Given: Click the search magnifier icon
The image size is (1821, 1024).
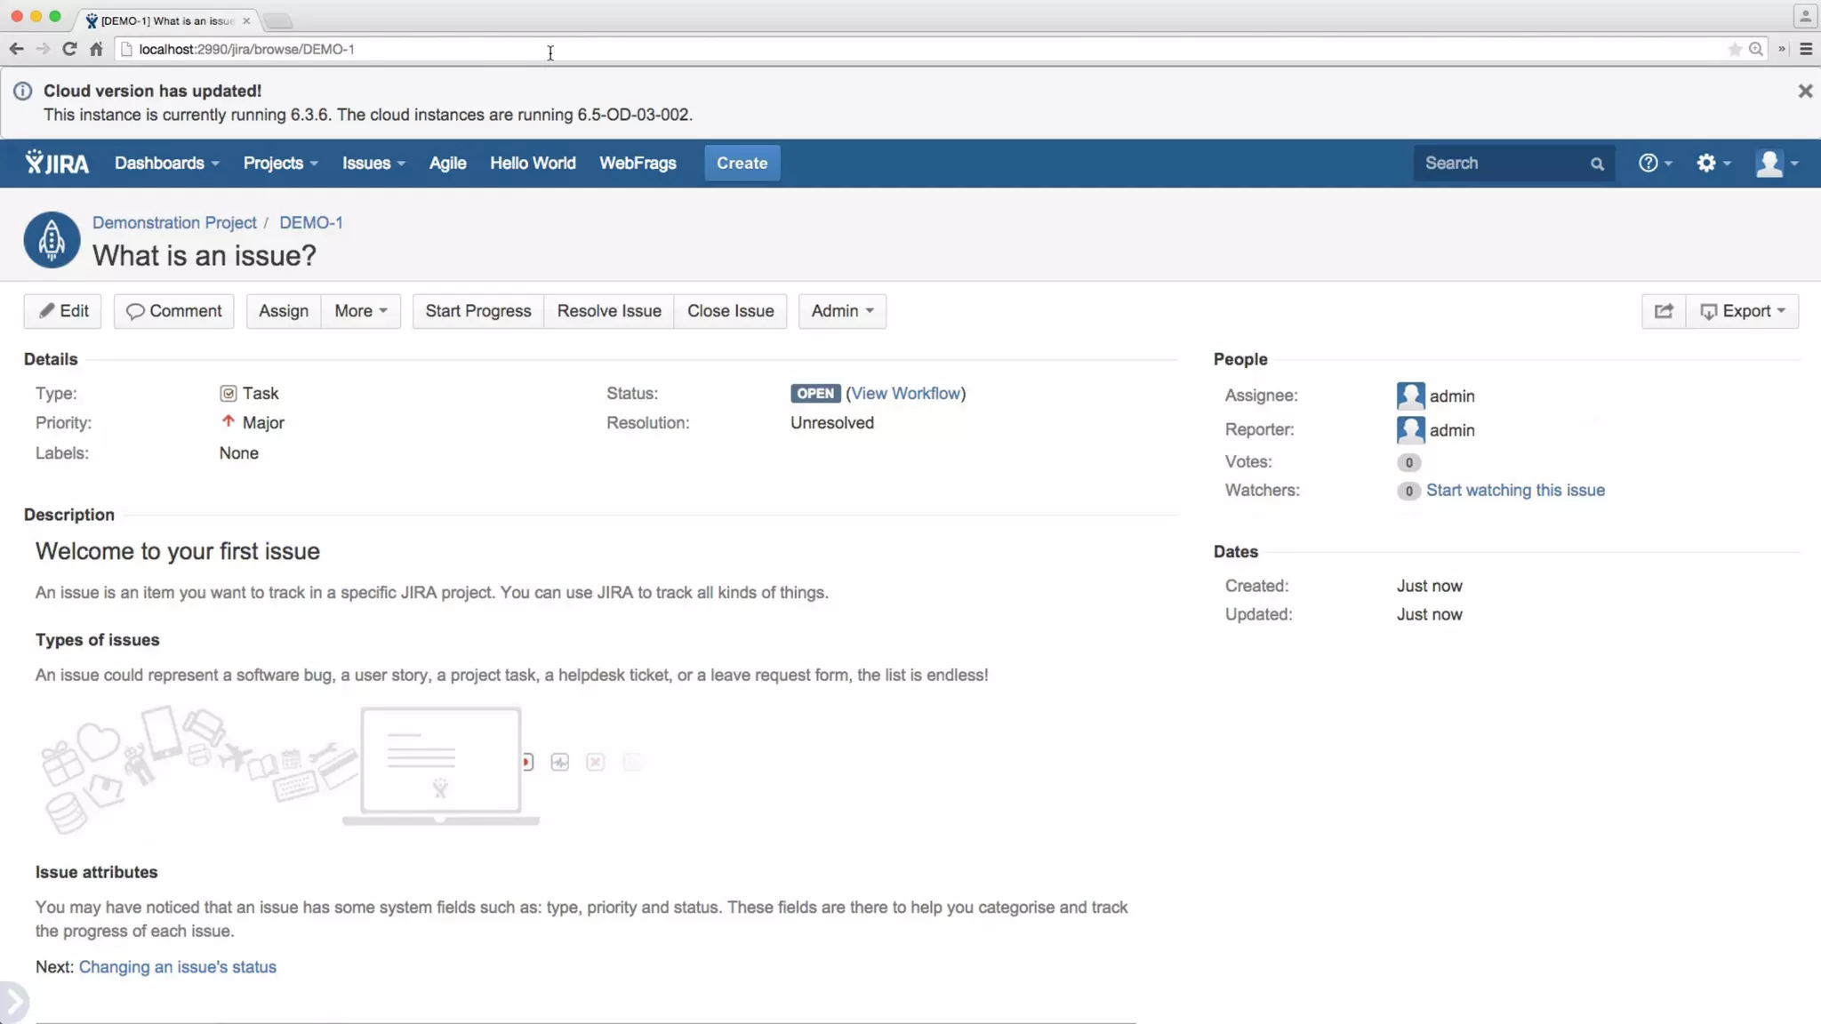Looking at the screenshot, I should (x=1597, y=164).
